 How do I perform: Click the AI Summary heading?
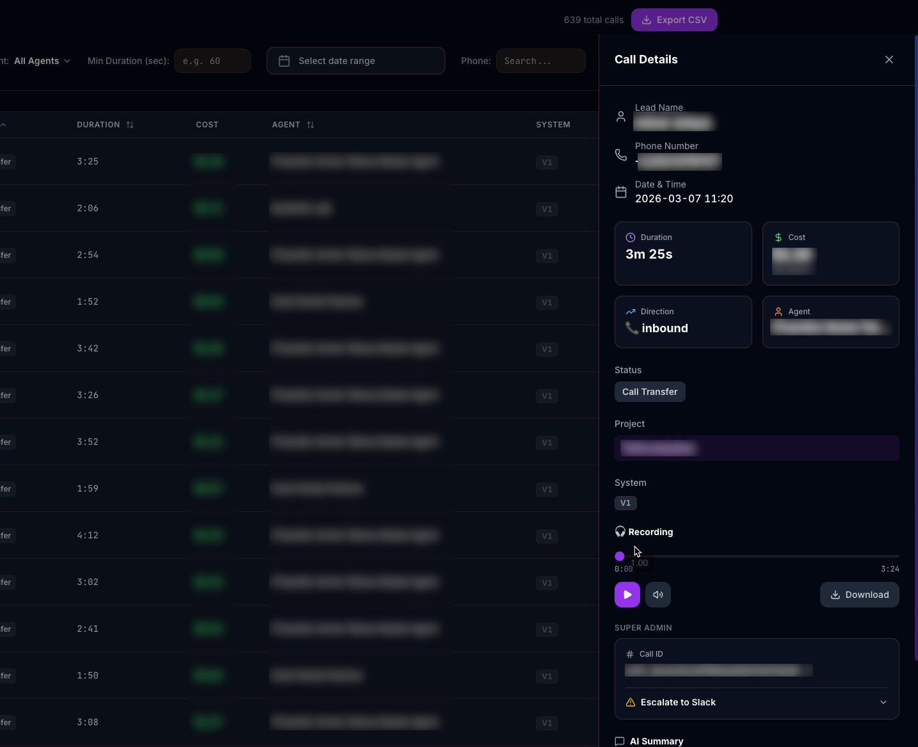pos(657,741)
